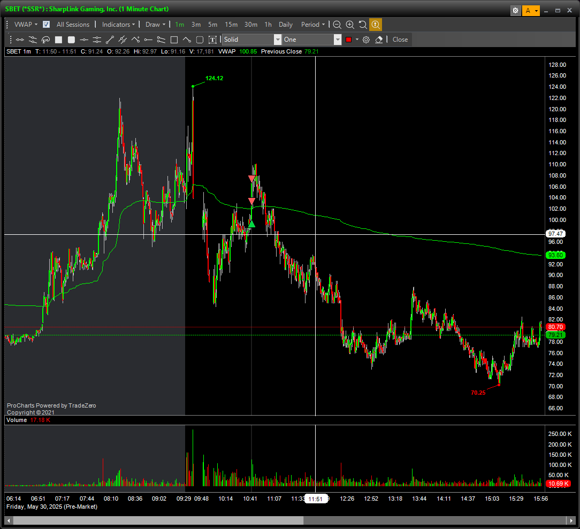Screen dimensions: 580x529
Task: Open drawing settings gear in draw toolbar
Action: click(366, 40)
